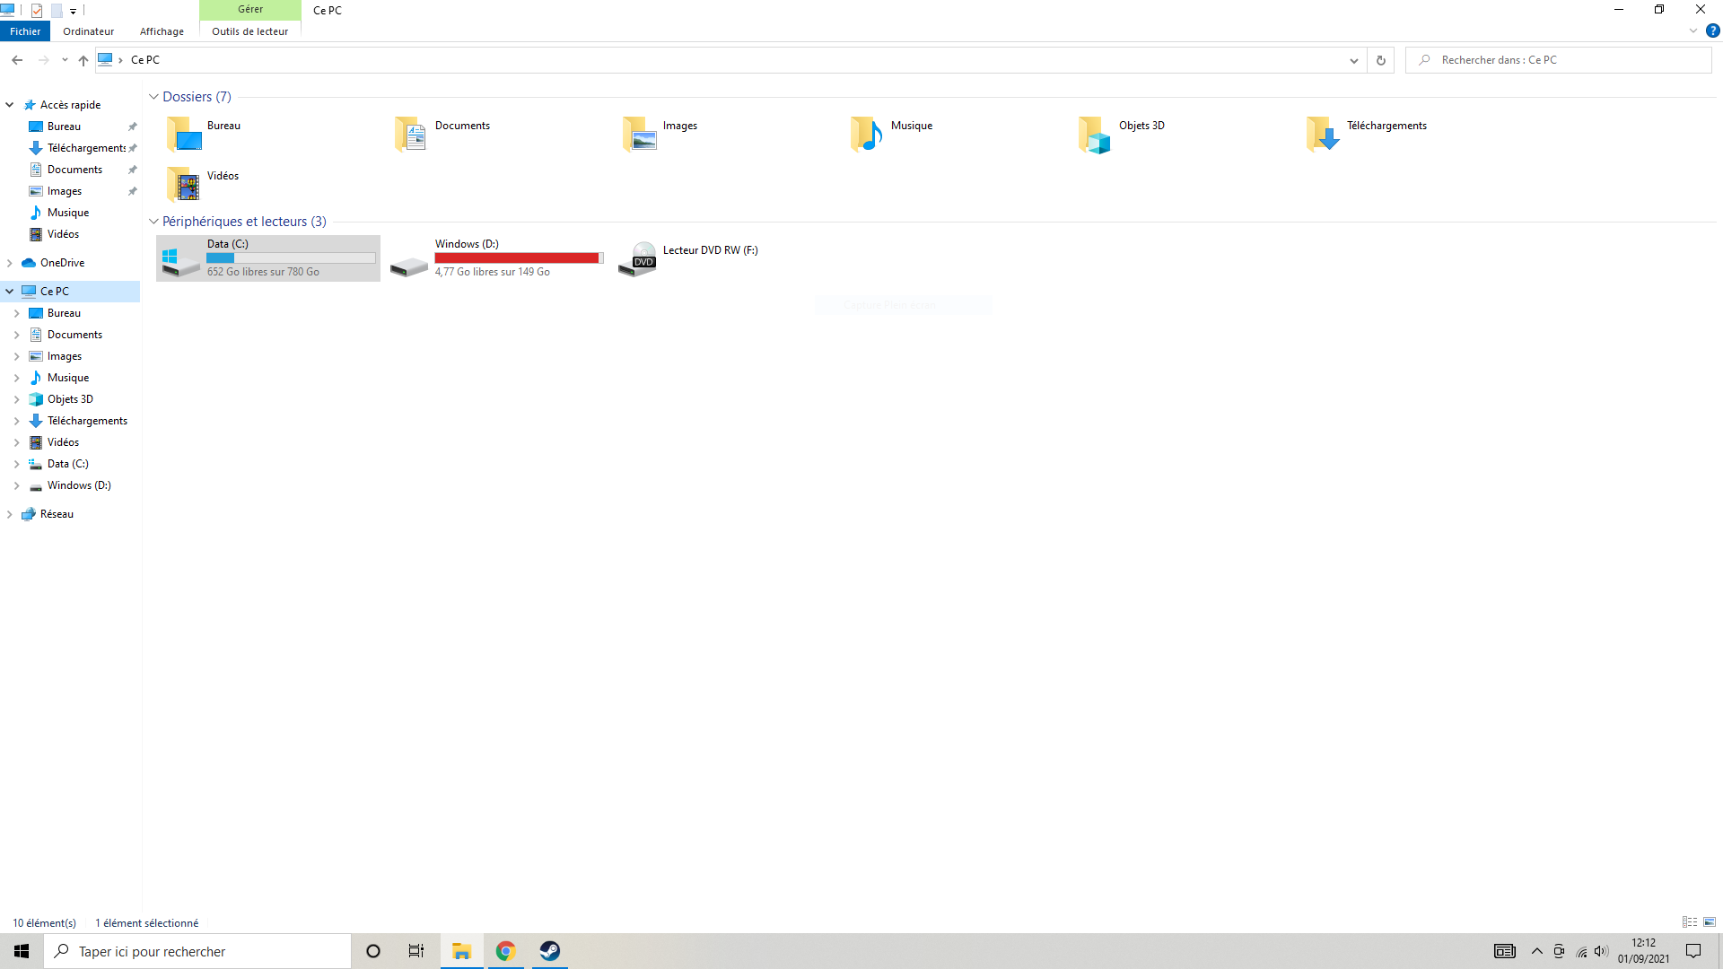Open address bar history dropdown arrow
Screen dimensions: 1723x969
[1353, 60]
